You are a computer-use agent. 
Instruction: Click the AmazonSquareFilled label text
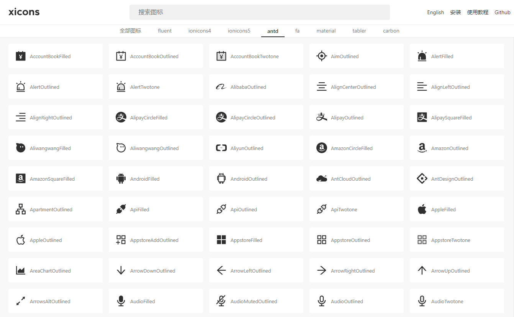[52, 179]
